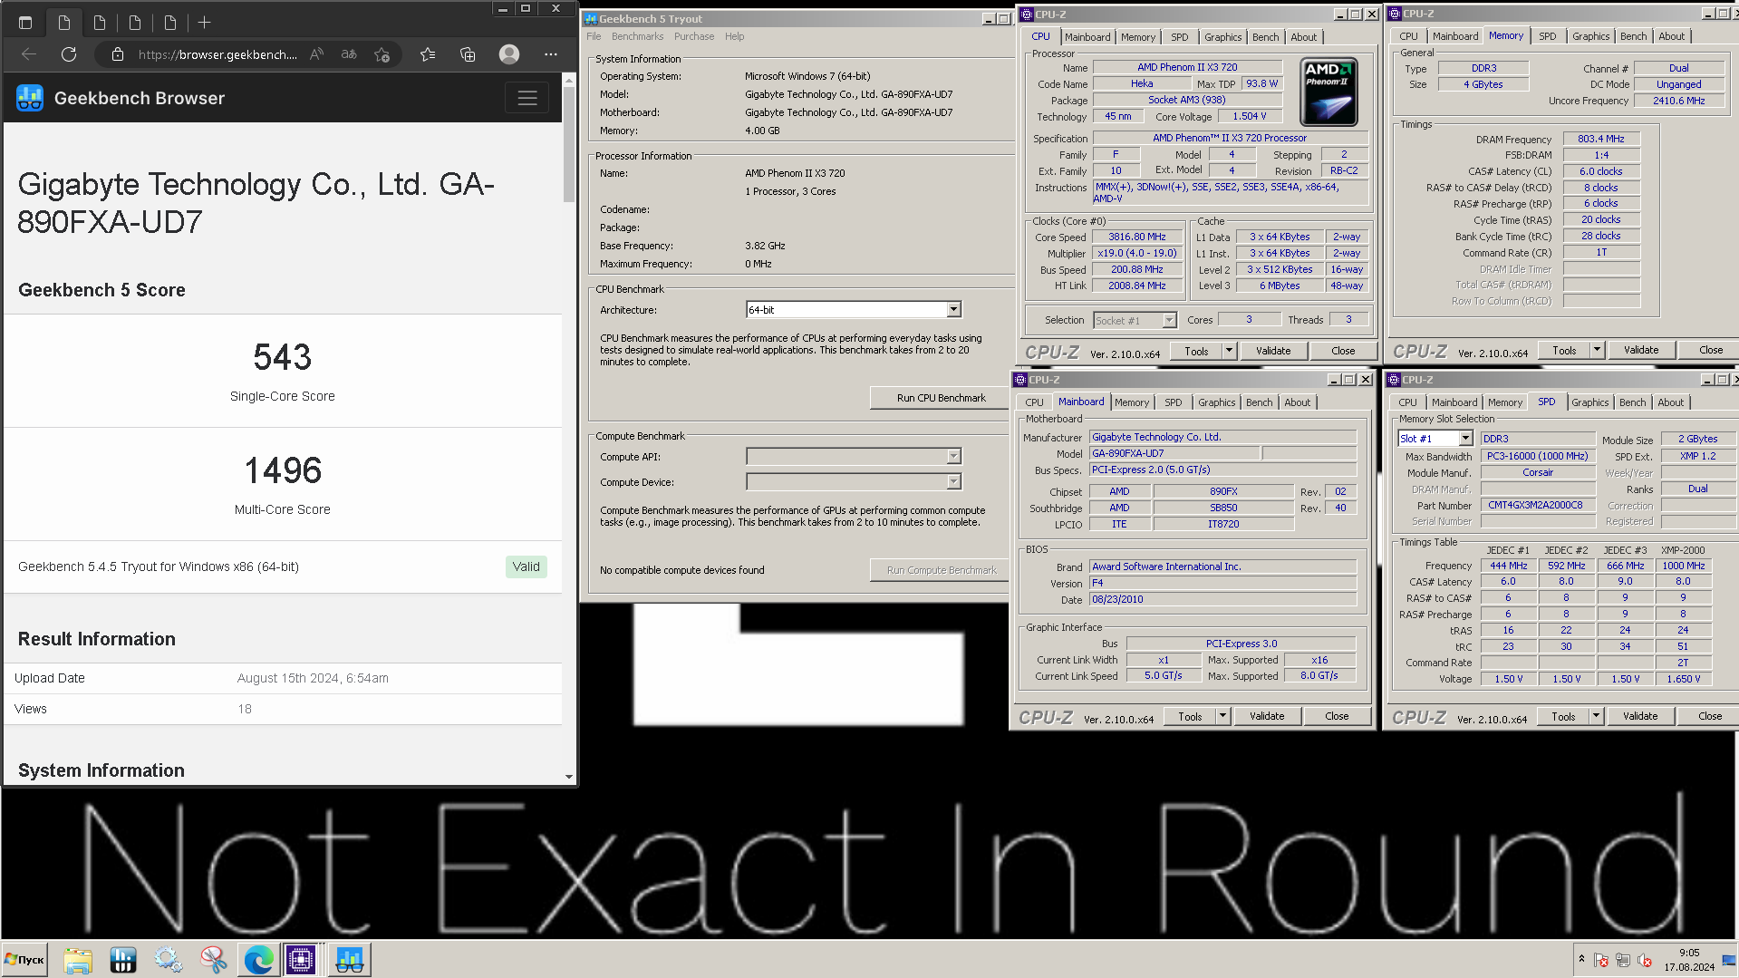
Task: Click Run CPU Benchmark button
Action: (941, 398)
